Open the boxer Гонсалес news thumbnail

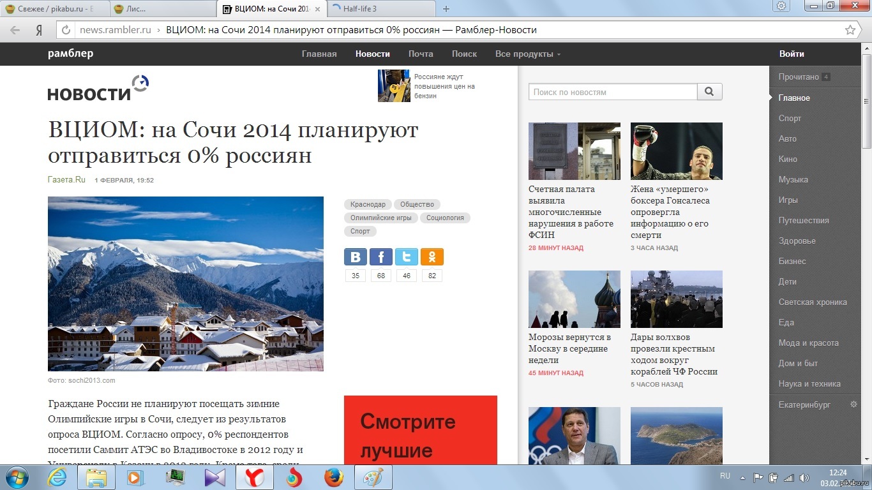pos(677,151)
